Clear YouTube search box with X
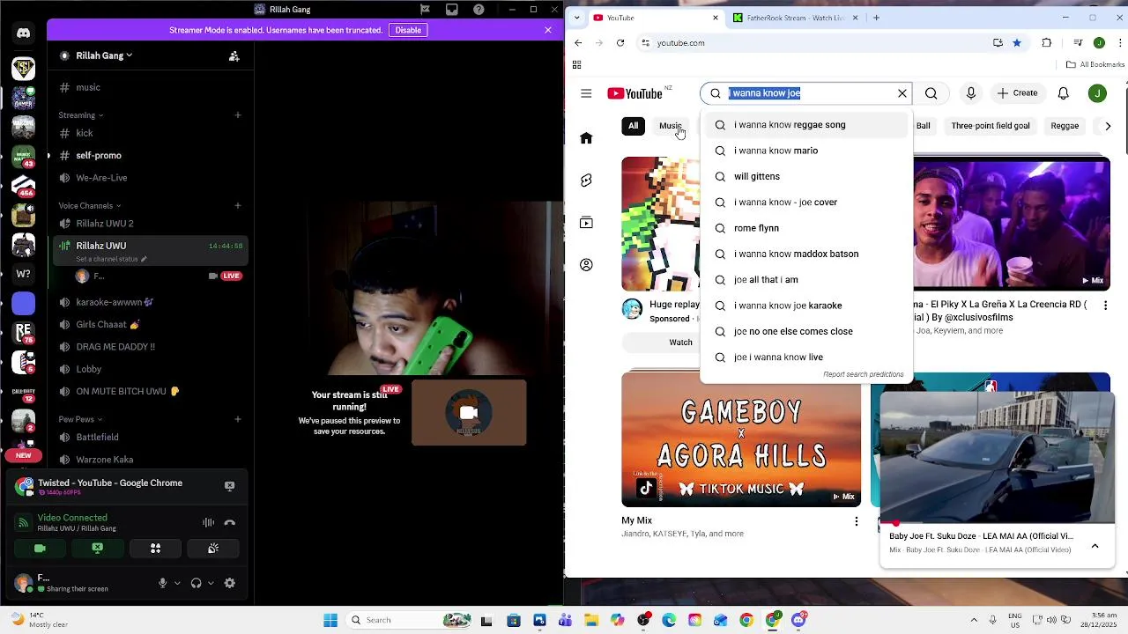The width and height of the screenshot is (1128, 634). click(902, 93)
